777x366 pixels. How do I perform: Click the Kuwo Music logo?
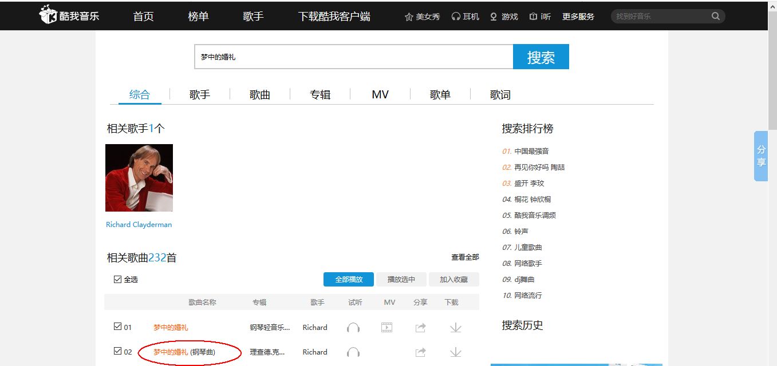69,15
